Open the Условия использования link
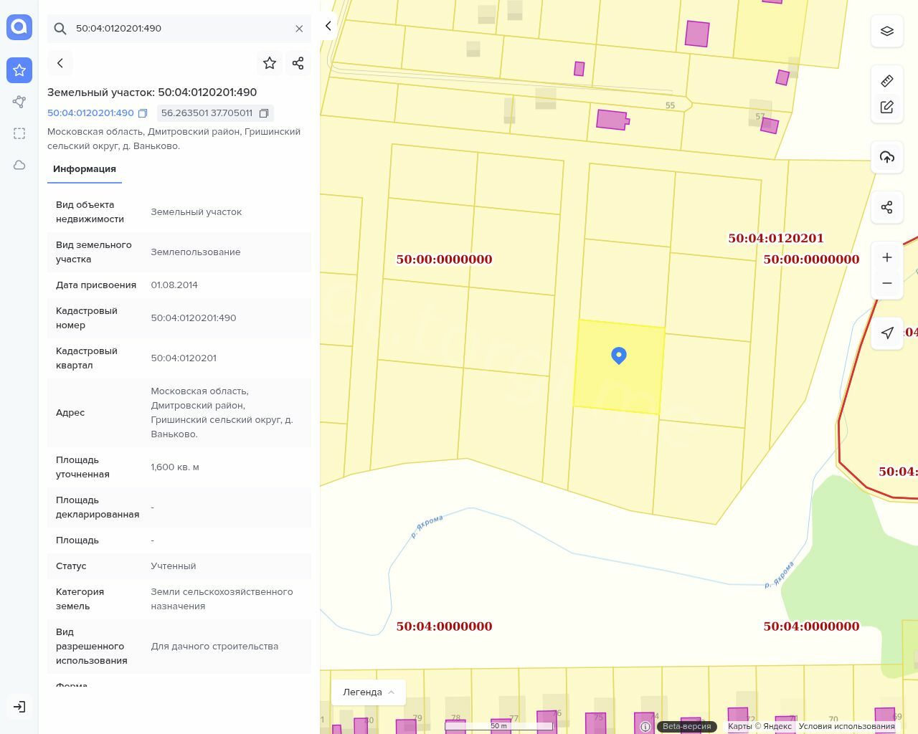Viewport: 918px width, 734px height. (846, 726)
